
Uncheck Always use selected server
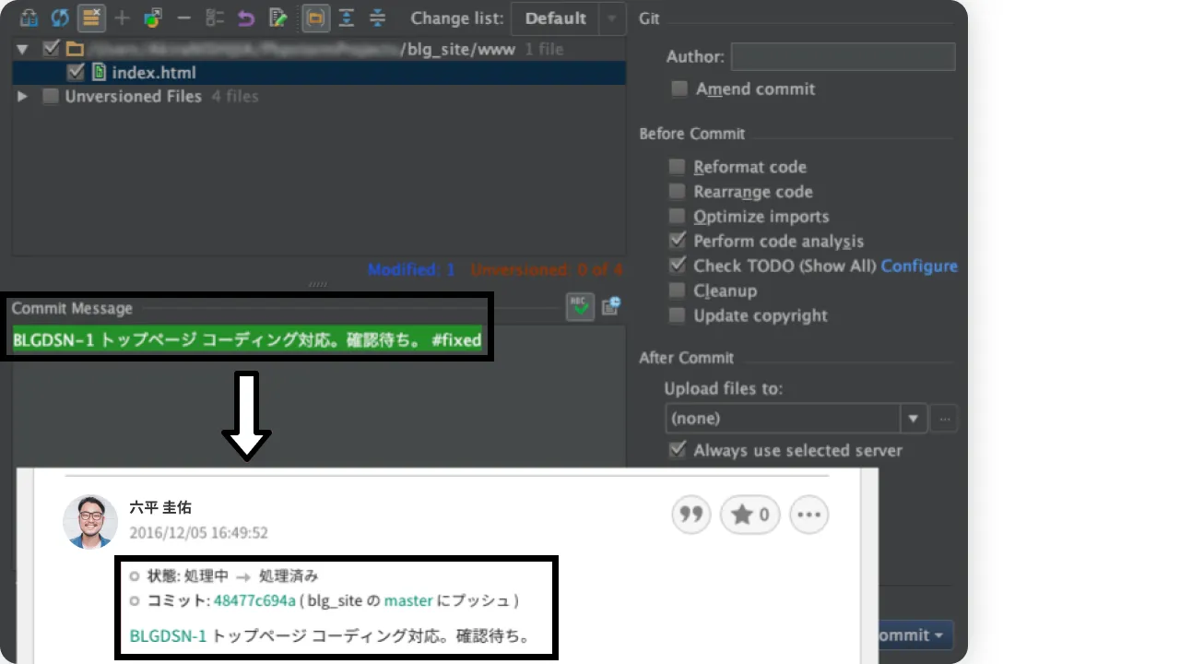678,450
